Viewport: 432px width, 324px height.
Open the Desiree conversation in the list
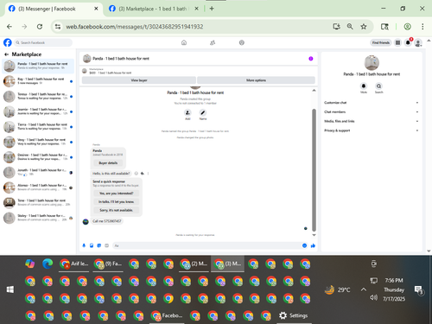(x=38, y=157)
